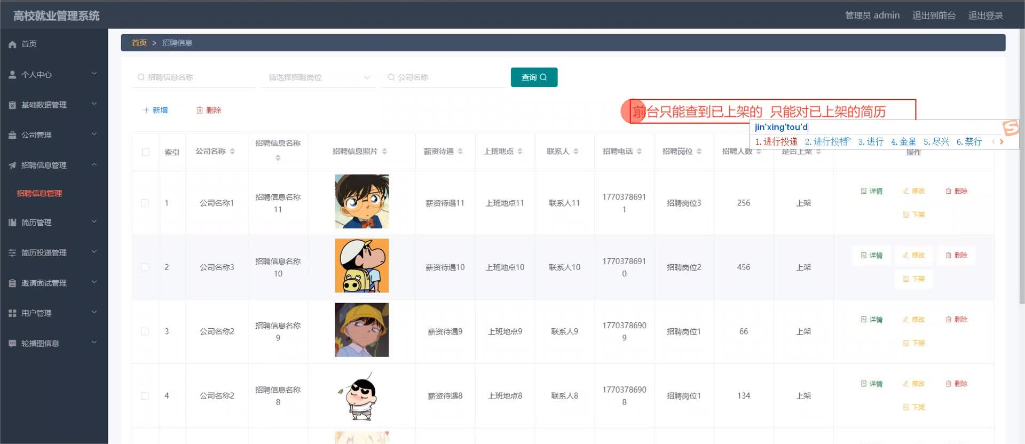The height and width of the screenshot is (444, 1025).
Task: Expand the 简历投递管理 menu chevron
Action: click(94, 252)
